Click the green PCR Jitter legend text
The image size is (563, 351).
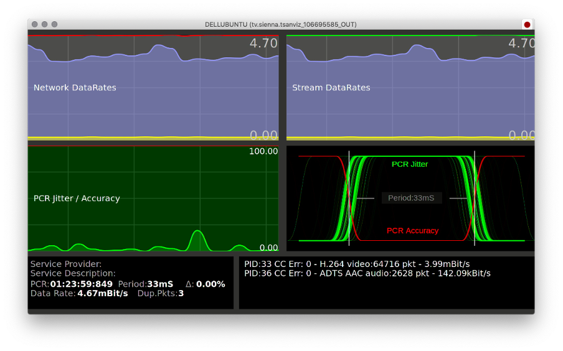click(x=409, y=164)
